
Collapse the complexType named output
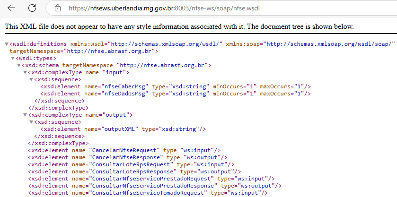[25, 115]
